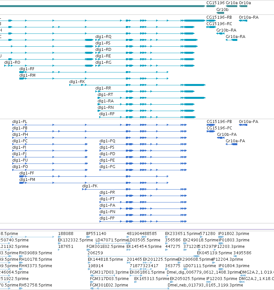Select the dlg1-PG protein label
The image size is (274, 290).
108,167
